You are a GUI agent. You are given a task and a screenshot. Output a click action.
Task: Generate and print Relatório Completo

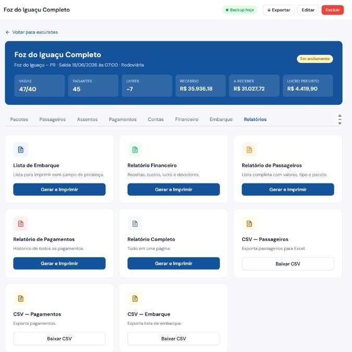(174, 263)
